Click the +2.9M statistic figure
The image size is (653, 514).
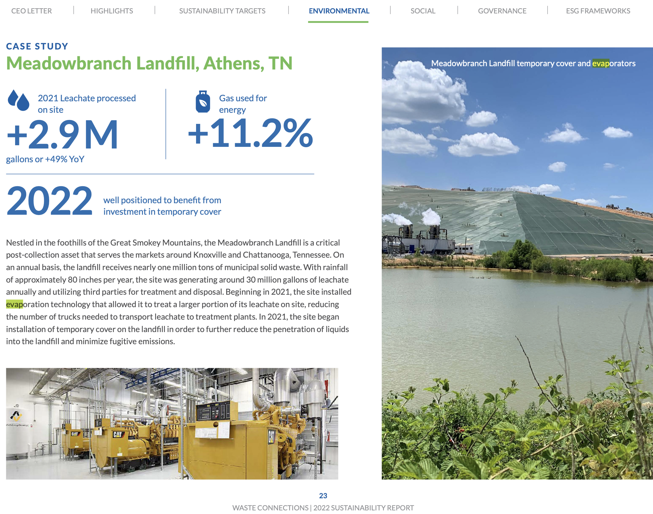(x=62, y=135)
